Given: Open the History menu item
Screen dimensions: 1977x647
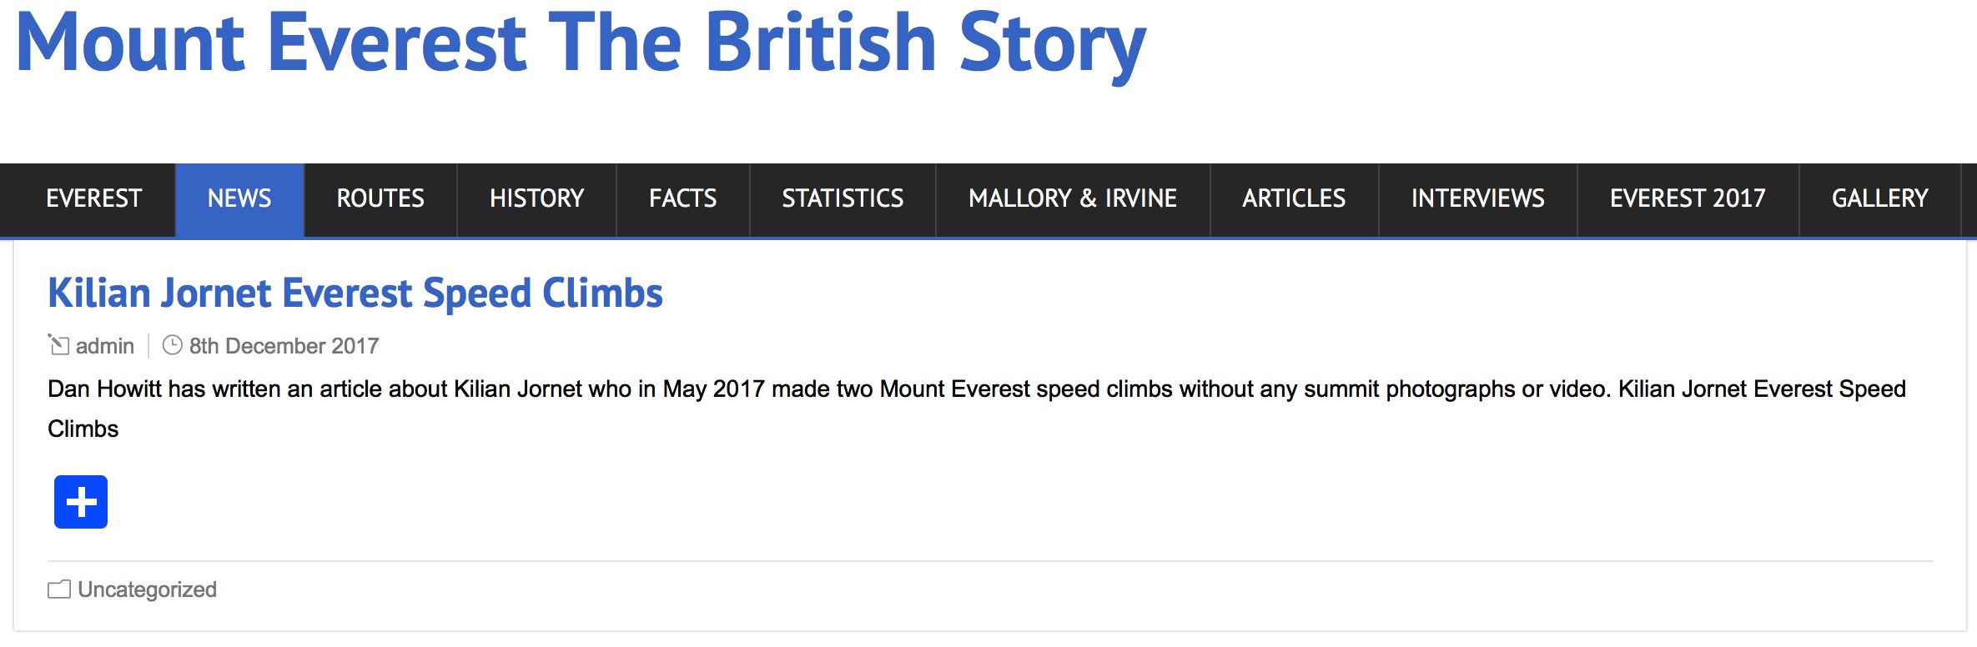Looking at the screenshot, I should click(x=536, y=198).
